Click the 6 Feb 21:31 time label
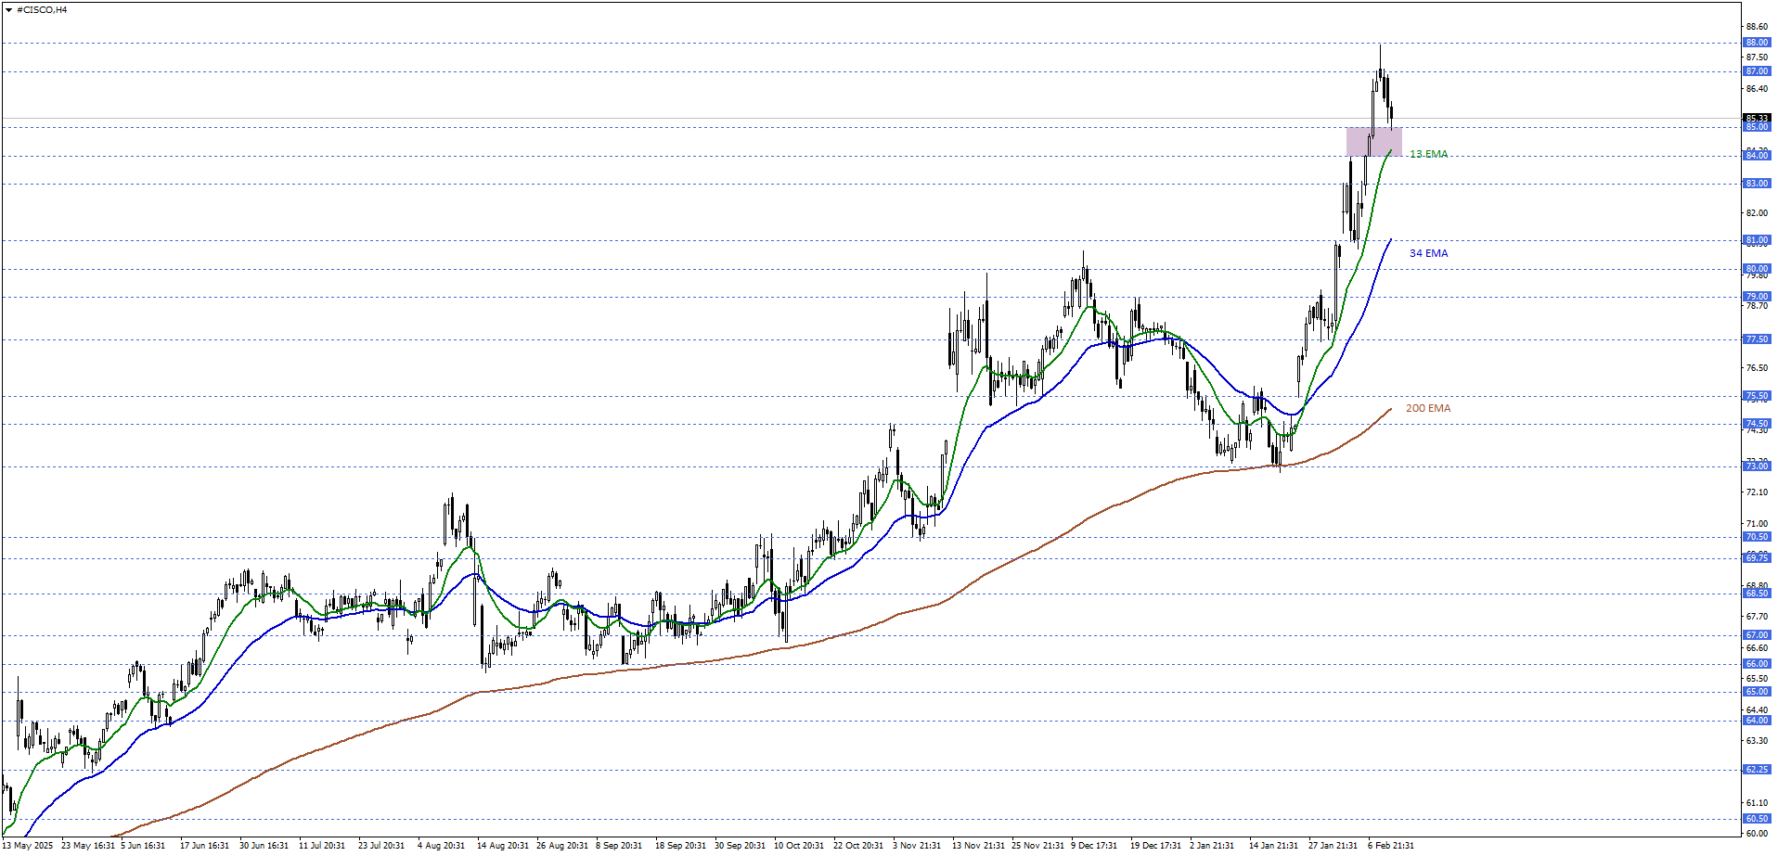The height and width of the screenshot is (856, 1778). [1391, 846]
